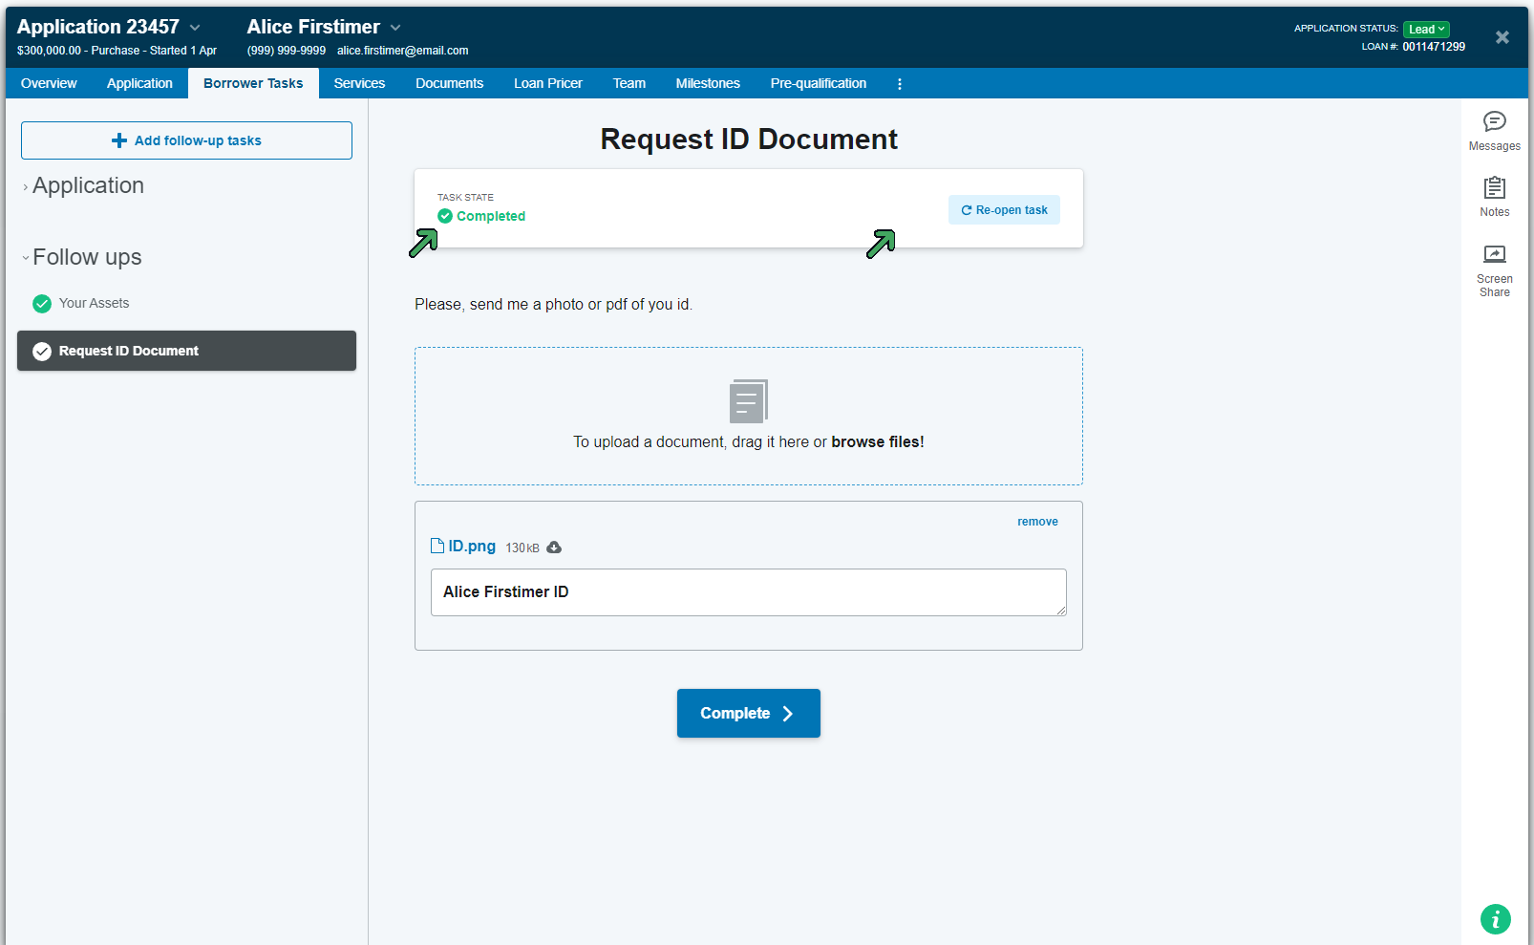
Task: Click the remove link for ID.png
Action: (1036, 522)
